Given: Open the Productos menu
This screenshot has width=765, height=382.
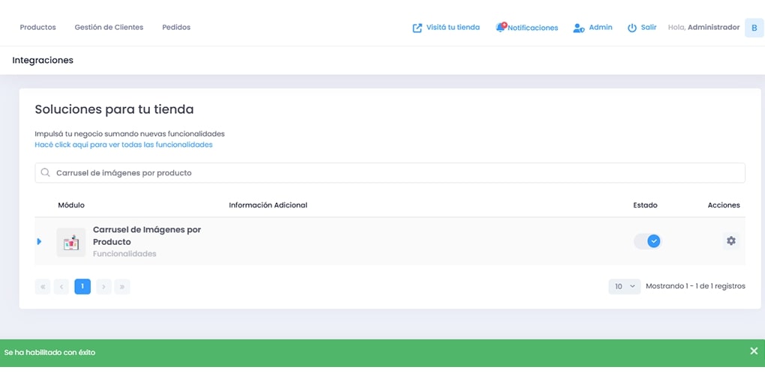Looking at the screenshot, I should pos(37,27).
